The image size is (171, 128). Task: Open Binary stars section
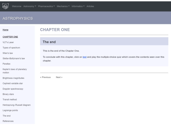coord(8,94)
